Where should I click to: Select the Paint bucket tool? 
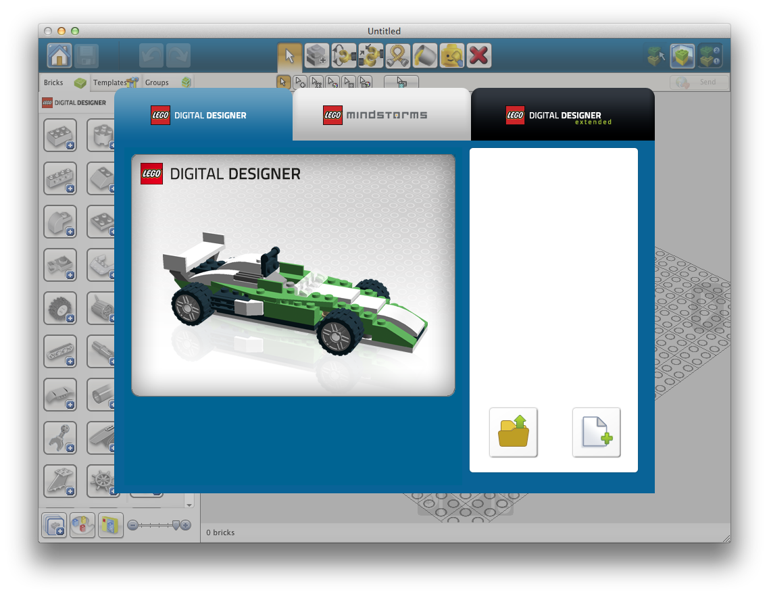click(x=425, y=55)
